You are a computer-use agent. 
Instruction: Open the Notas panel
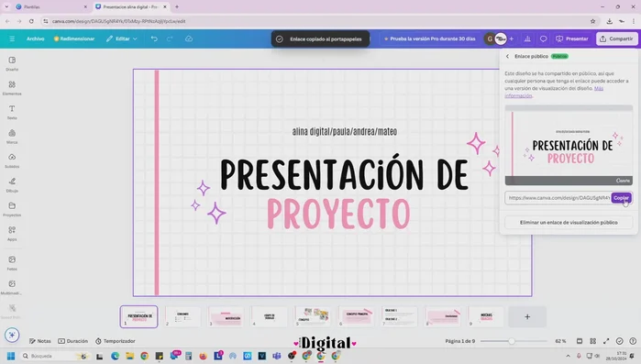click(40, 341)
